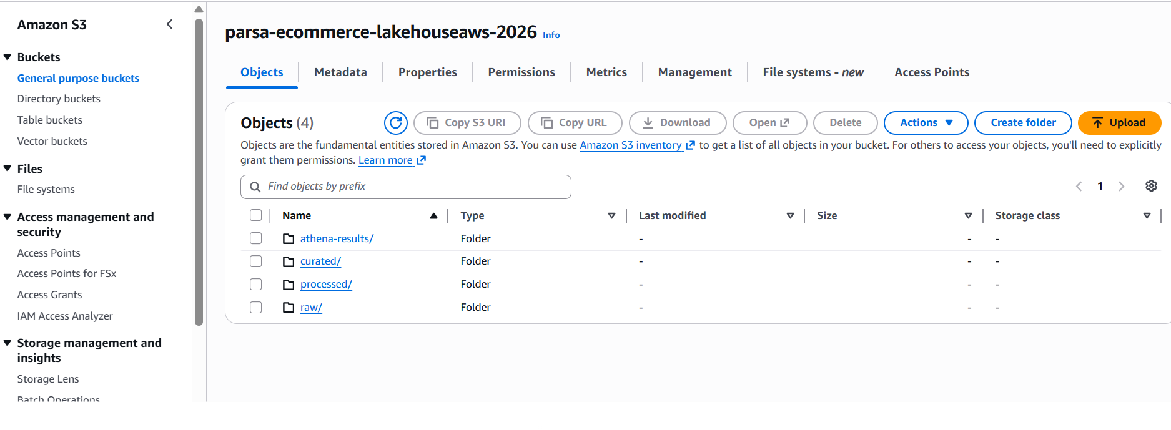Open the raw/ folder link
Viewport: 1171px width, 430px height.
click(x=311, y=307)
